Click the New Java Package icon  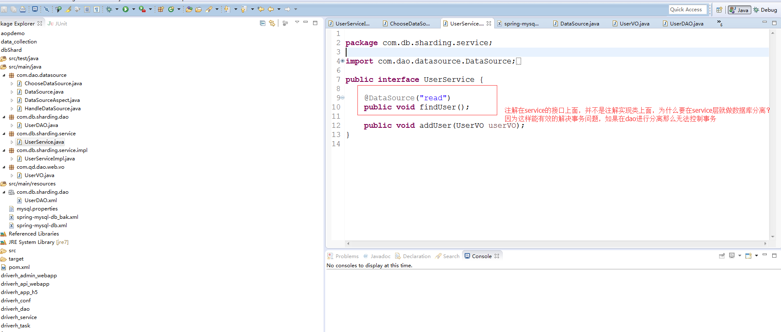[161, 9]
